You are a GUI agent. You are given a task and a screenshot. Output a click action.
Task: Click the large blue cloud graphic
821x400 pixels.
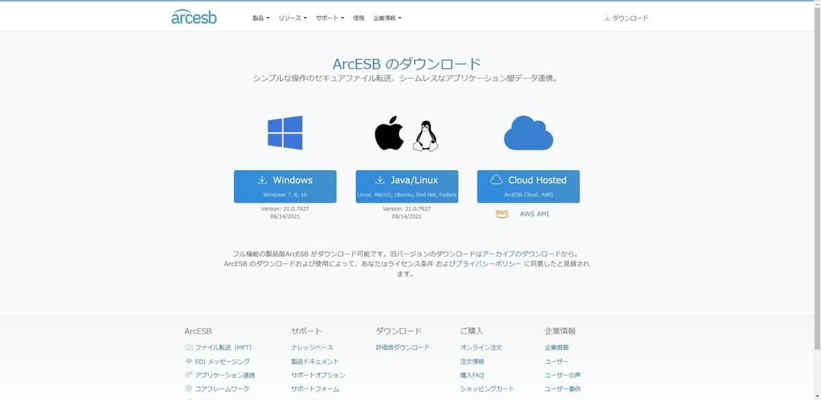pyautogui.click(x=528, y=132)
